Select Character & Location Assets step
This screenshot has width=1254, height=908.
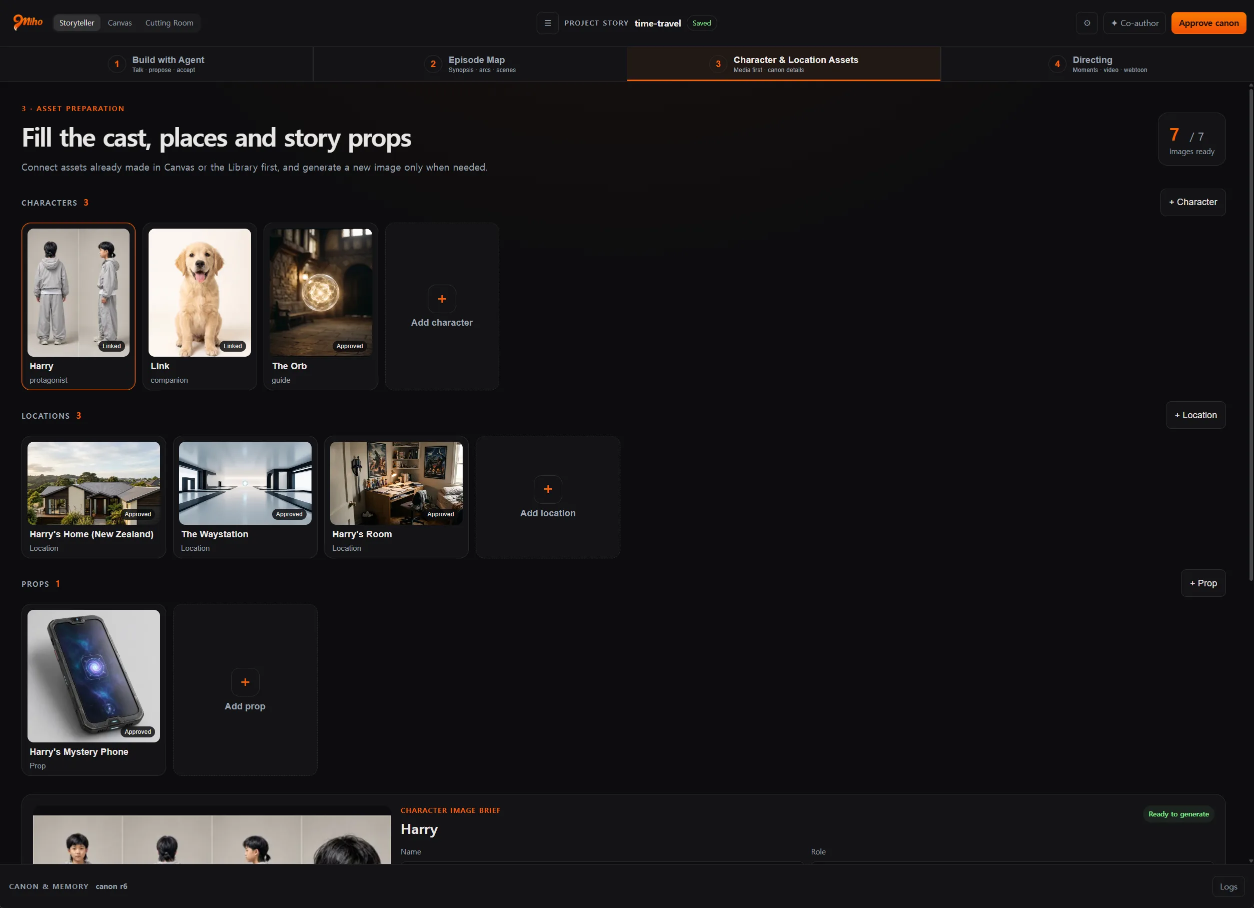click(783, 64)
